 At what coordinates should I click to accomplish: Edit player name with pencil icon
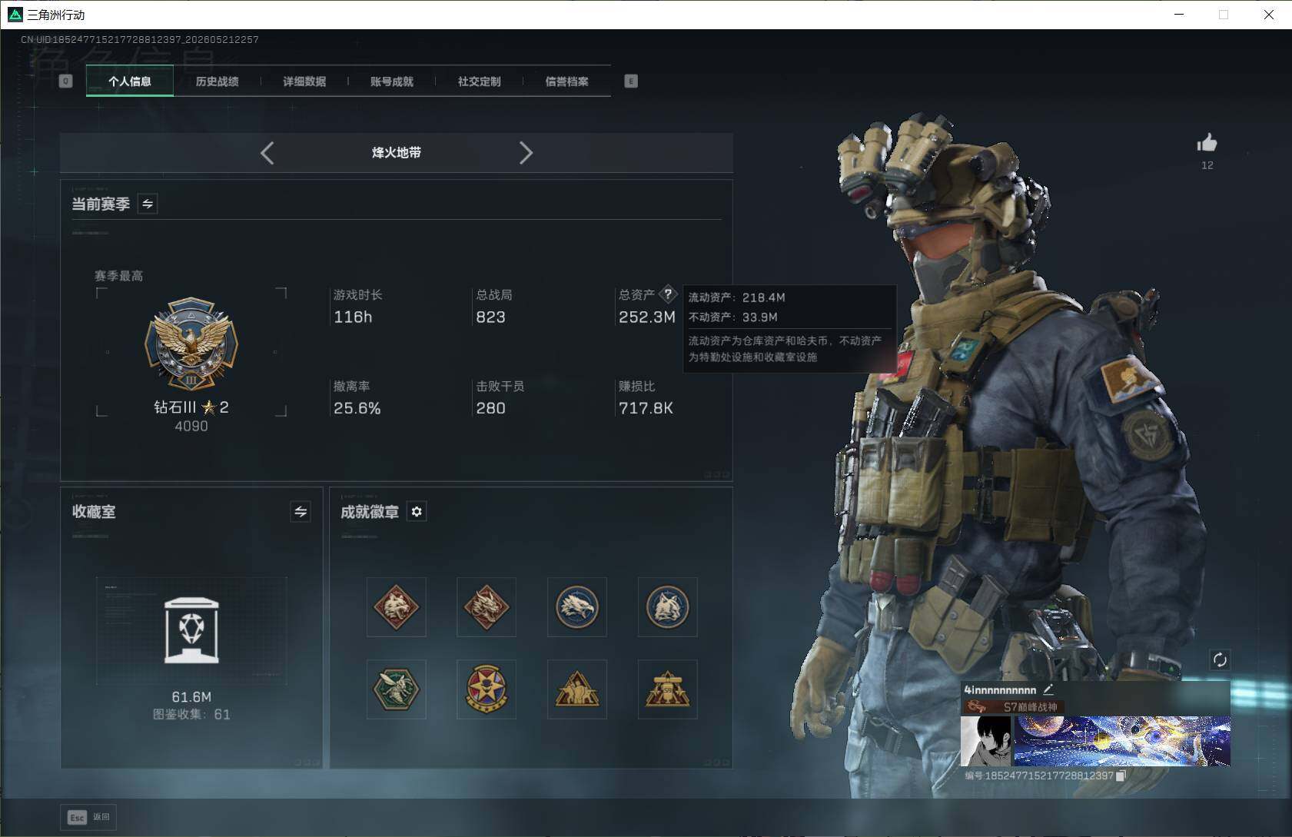1048,689
